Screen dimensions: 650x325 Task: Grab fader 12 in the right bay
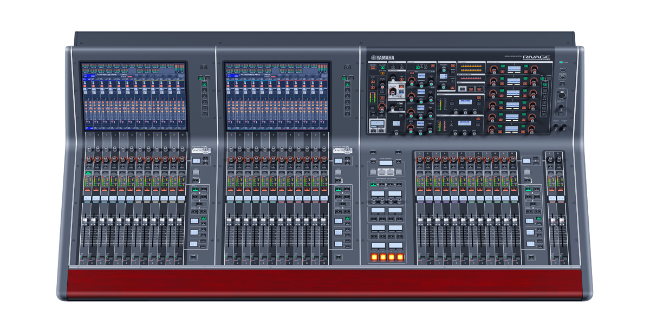(515, 221)
